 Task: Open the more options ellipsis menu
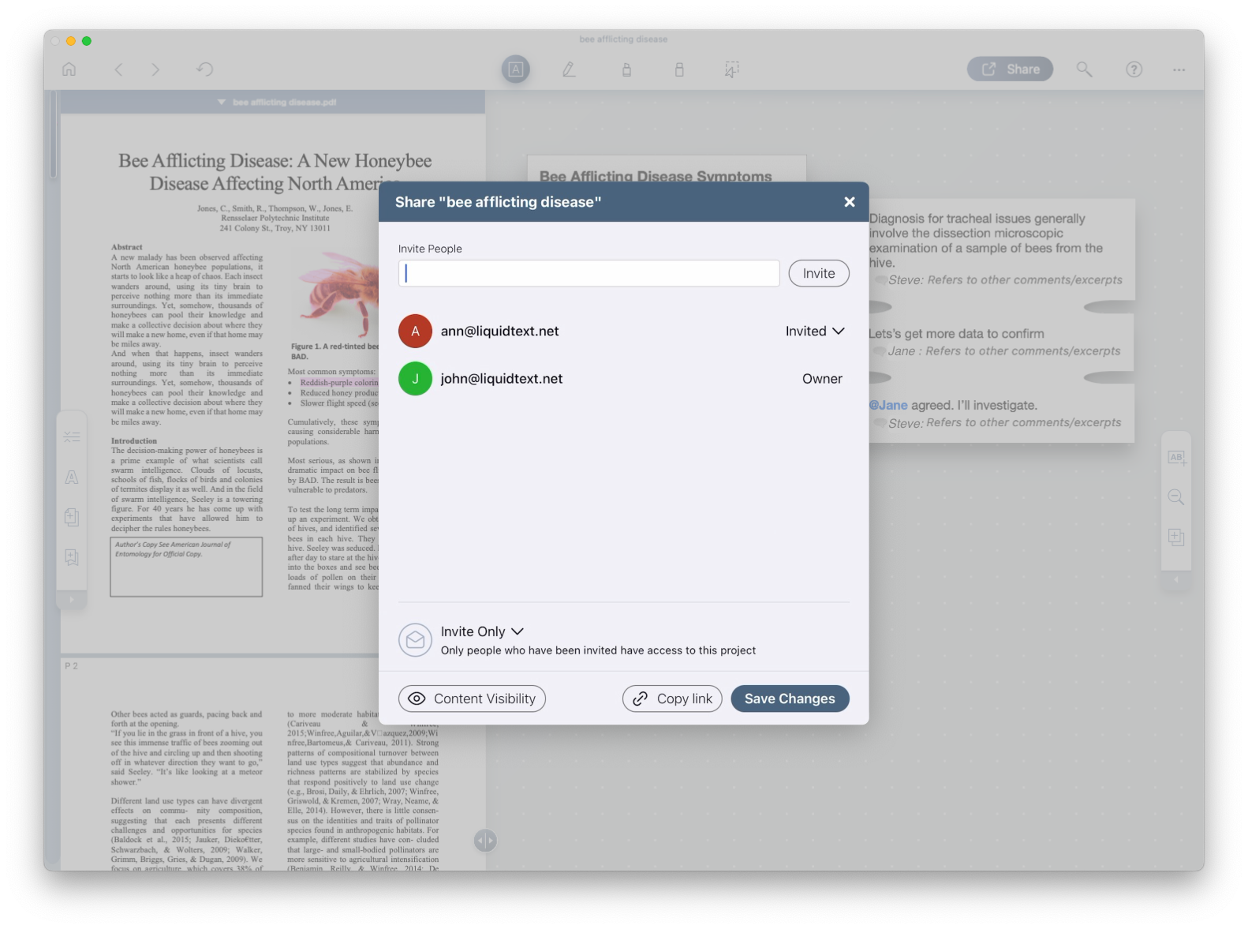(1179, 69)
